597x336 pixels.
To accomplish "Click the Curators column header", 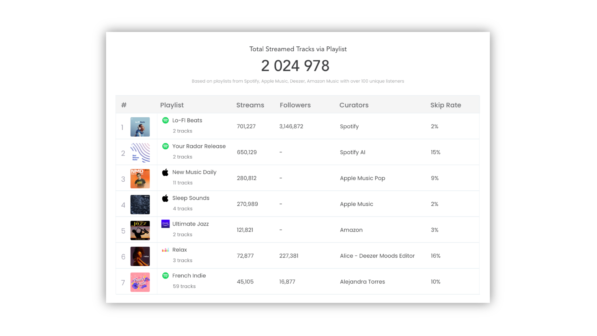I will point(354,105).
